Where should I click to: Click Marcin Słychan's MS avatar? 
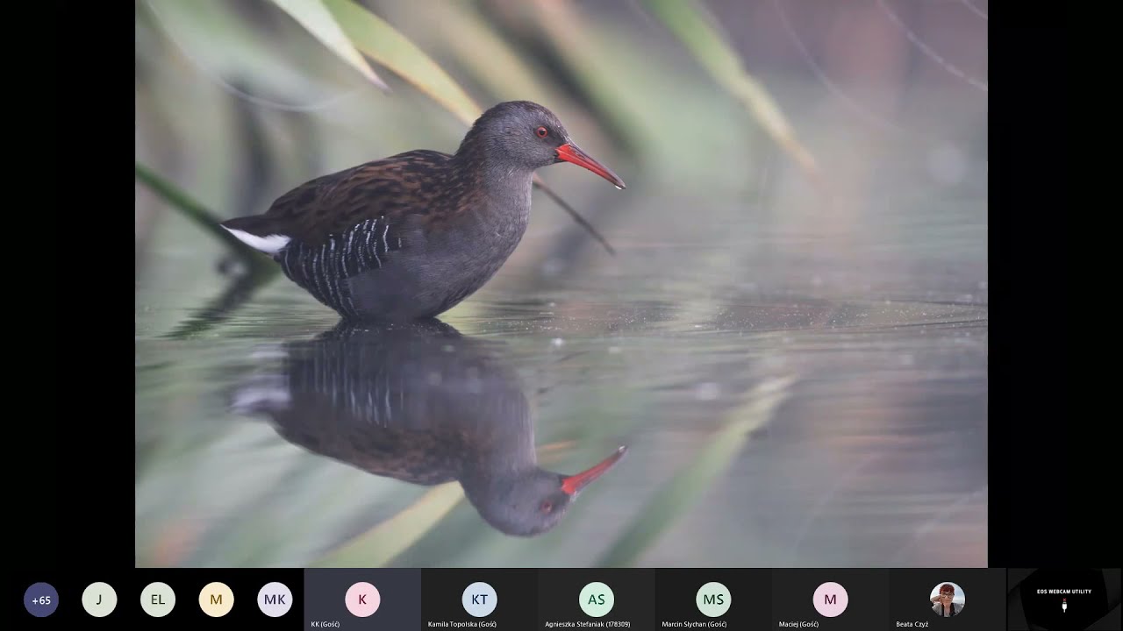coord(713,599)
